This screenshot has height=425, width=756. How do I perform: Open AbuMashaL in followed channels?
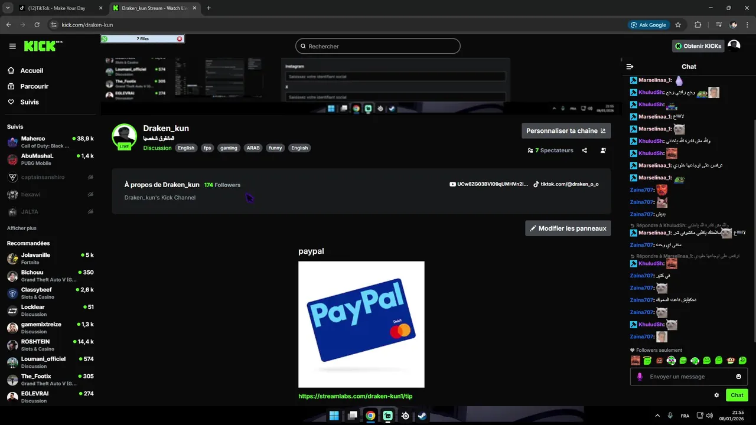pos(50,159)
